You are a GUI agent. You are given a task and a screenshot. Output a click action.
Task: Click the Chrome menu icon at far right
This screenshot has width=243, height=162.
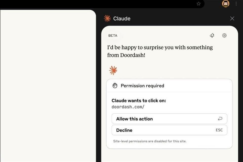coord(236,4)
